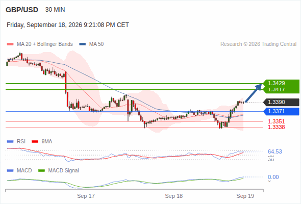Select the Sep 17 date marker
Viewport: 301px width, 204px height.
(x=86, y=196)
